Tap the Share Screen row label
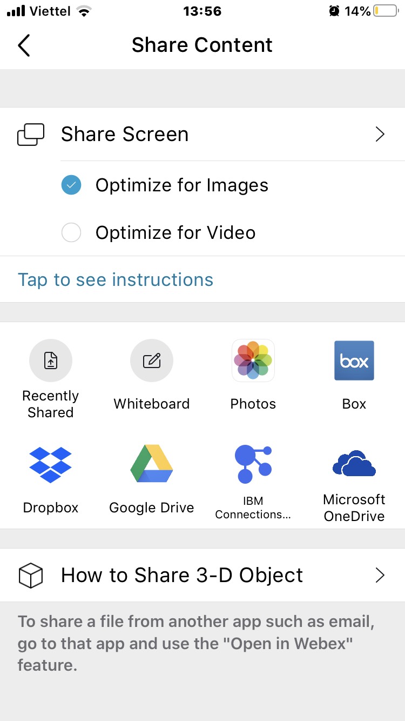This screenshot has height=721, width=405. coord(125,135)
